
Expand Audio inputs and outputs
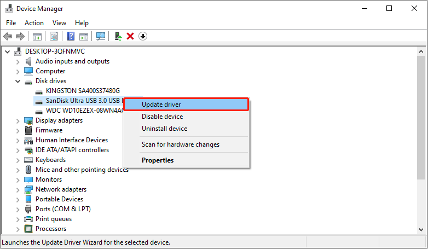click(18, 62)
